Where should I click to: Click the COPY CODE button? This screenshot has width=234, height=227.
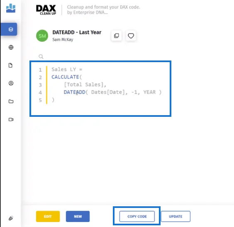137,216
